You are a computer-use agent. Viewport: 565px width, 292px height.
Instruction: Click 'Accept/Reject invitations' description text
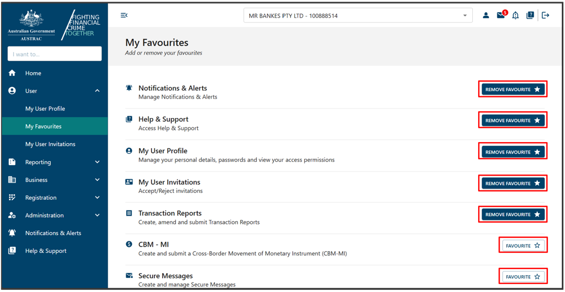170,191
